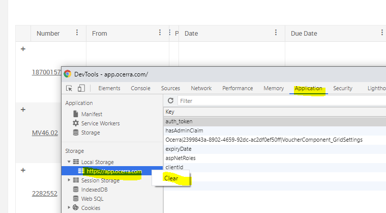Viewport: 386px width, 213px height.
Task: Sort by the Due Date column header
Action: [x=304, y=33]
